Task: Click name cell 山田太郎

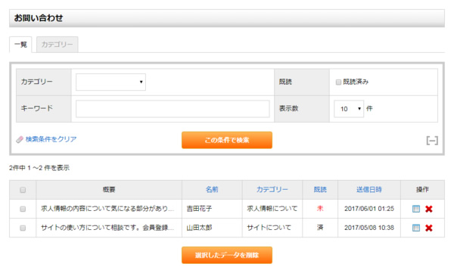Action: click(x=199, y=228)
